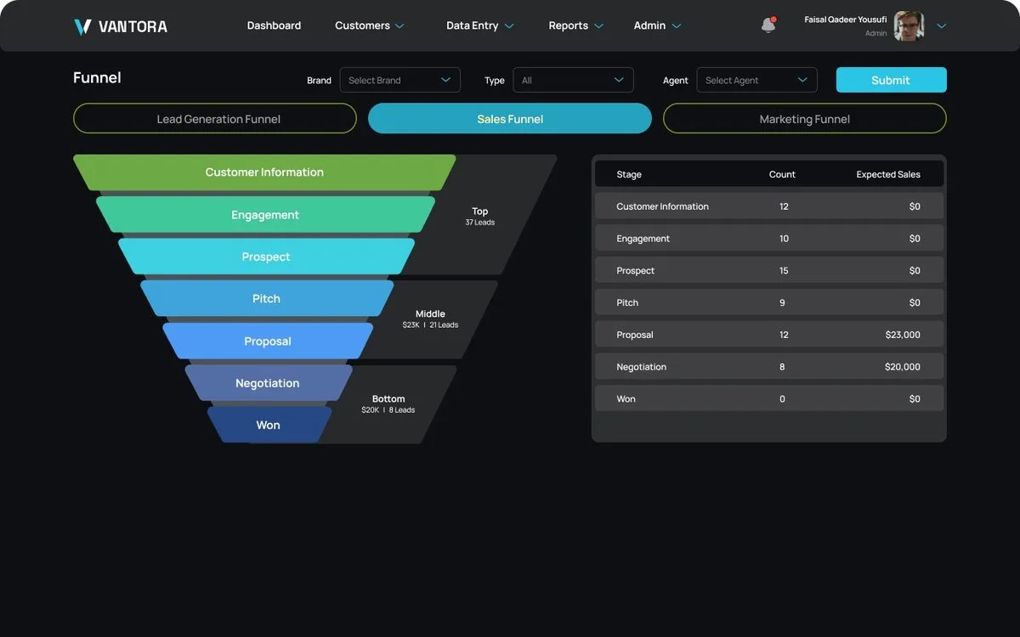Click the Pitch count value 9
Image resolution: width=1020 pixels, height=637 pixels.
tap(782, 302)
